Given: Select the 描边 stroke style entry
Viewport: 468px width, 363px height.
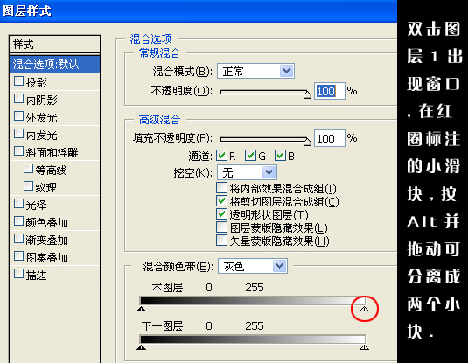Looking at the screenshot, I should pos(54,275).
